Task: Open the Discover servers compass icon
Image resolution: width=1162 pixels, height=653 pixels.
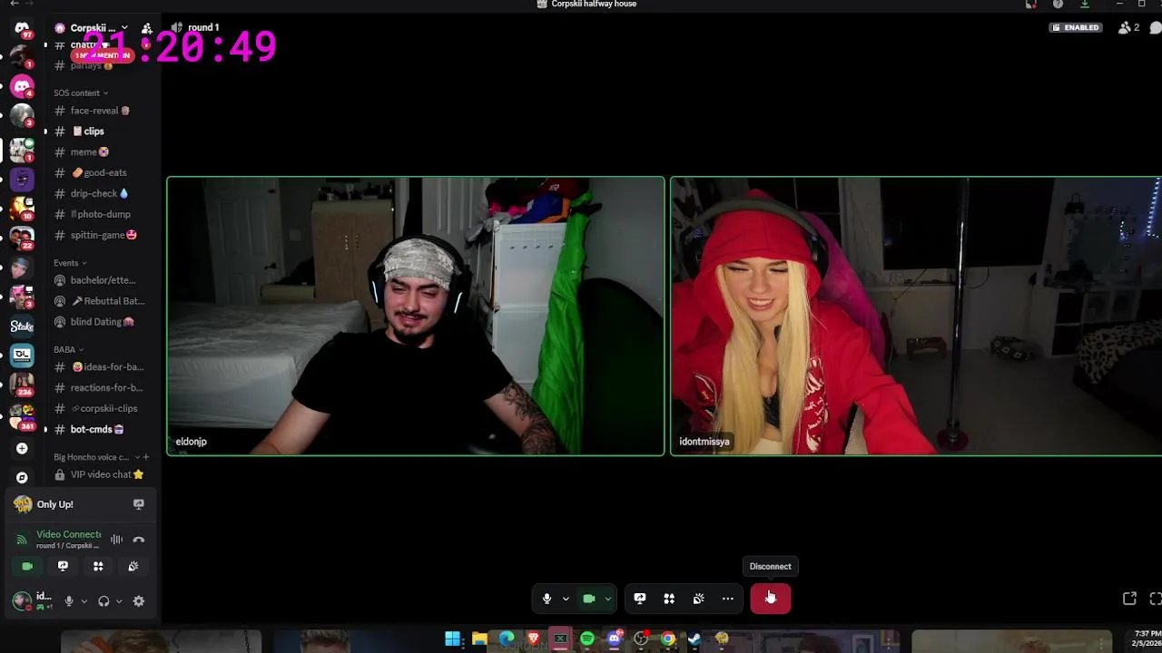Action: (22, 477)
